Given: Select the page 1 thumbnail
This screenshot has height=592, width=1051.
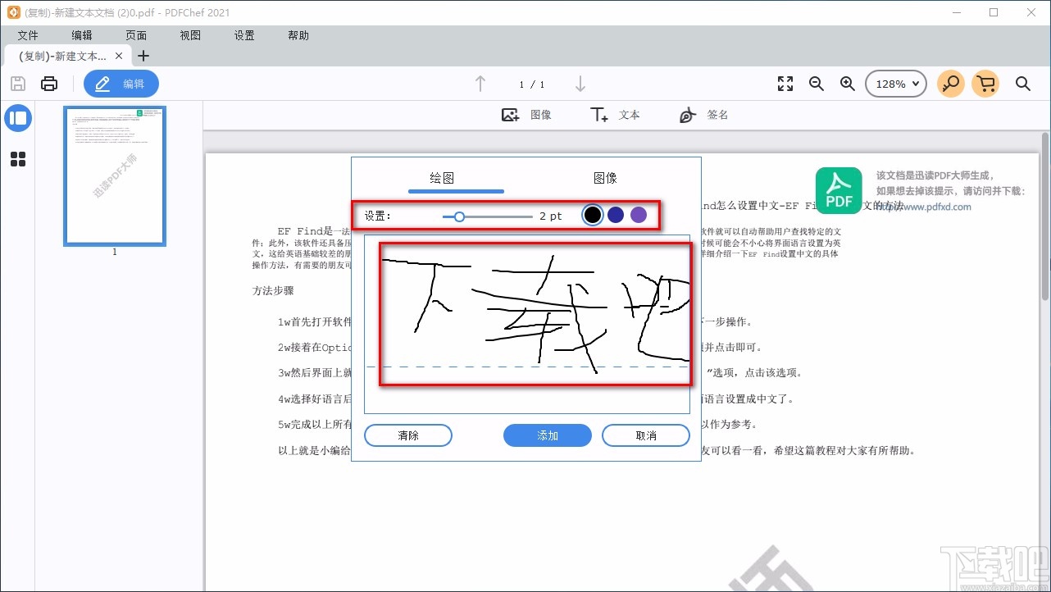Looking at the screenshot, I should tap(114, 175).
